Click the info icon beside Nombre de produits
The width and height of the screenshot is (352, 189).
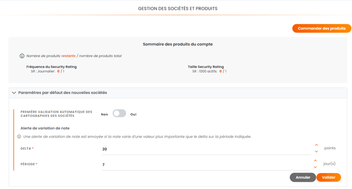pos(22,56)
